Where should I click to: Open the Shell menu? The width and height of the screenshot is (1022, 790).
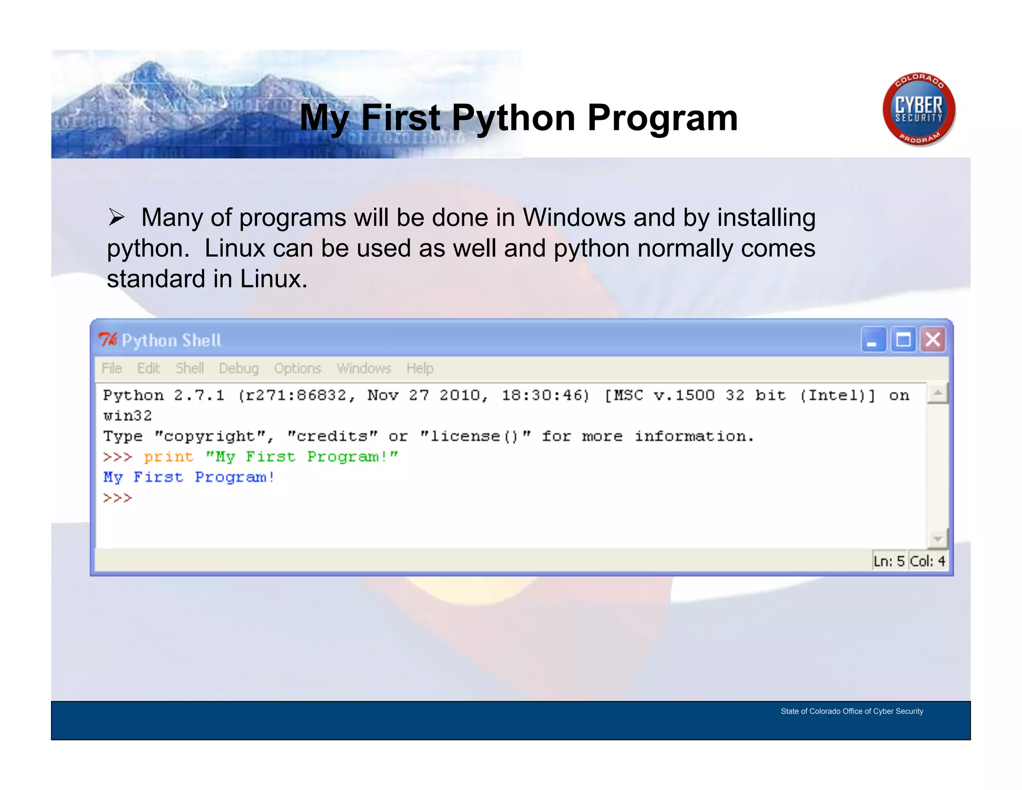click(190, 369)
